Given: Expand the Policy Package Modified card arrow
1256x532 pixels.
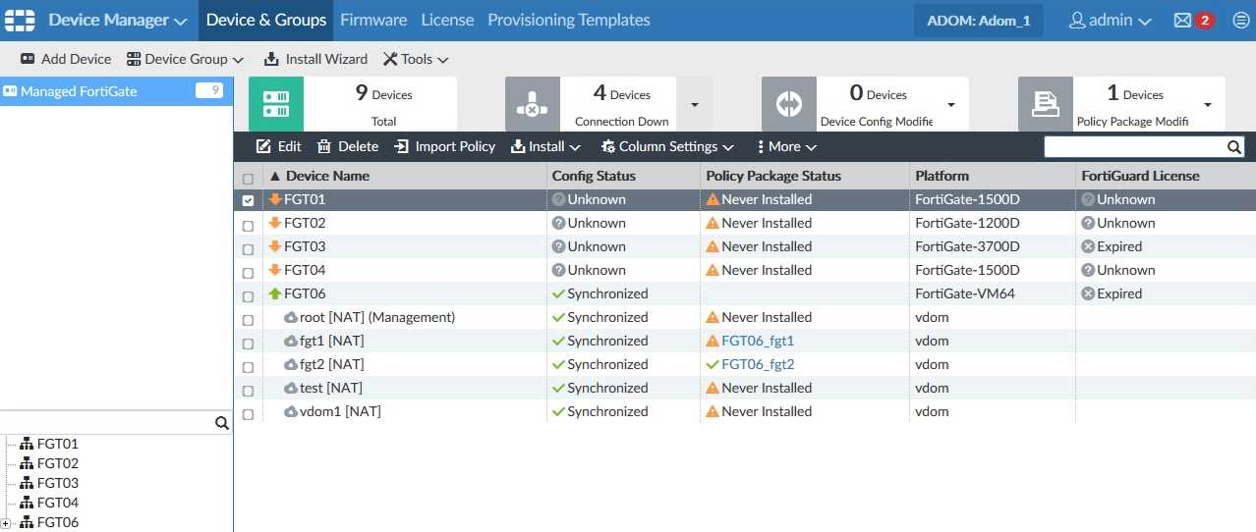Looking at the screenshot, I should [x=1208, y=104].
